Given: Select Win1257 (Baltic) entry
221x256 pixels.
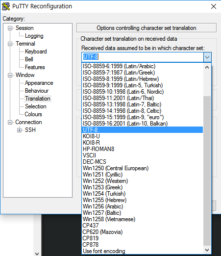Looking at the screenshot, I should 142,213.
